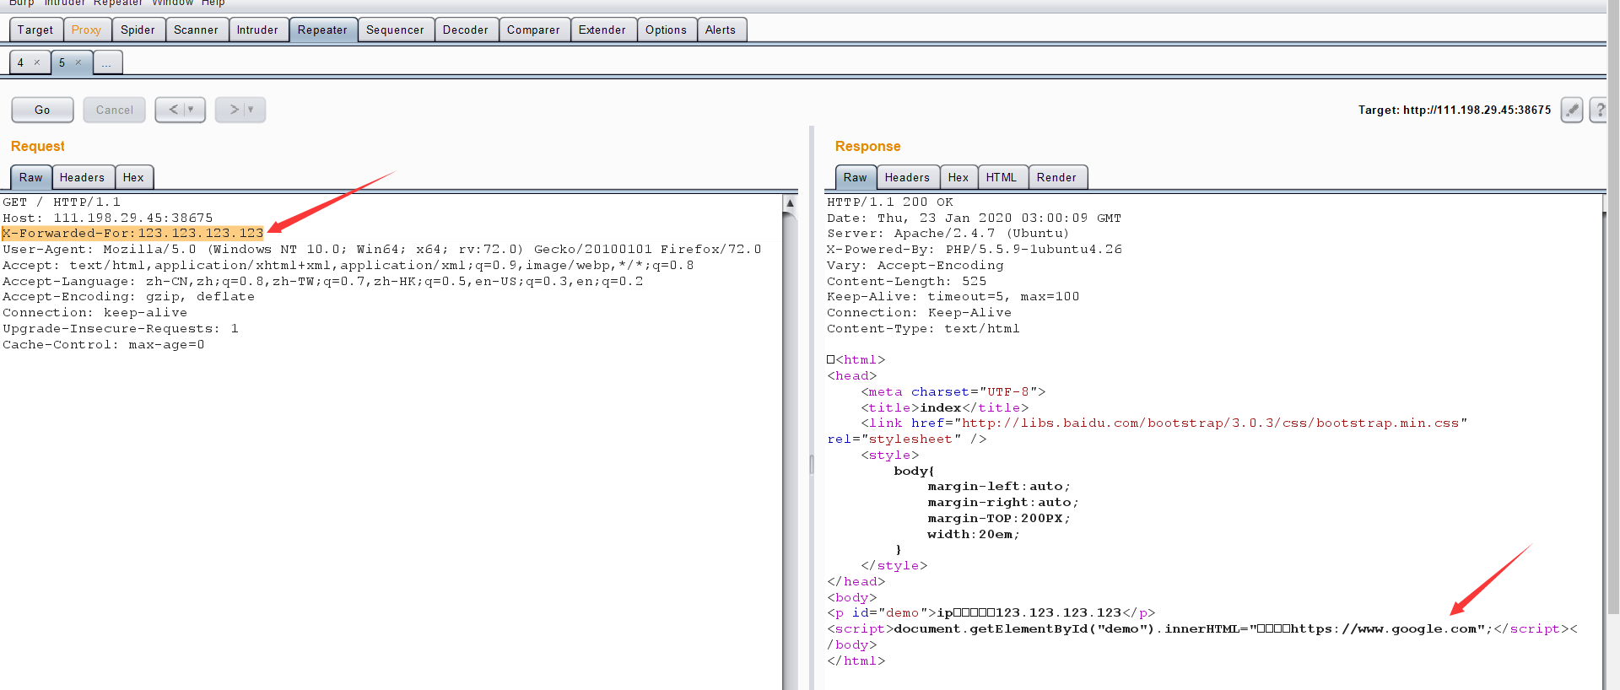The image size is (1620, 690).
Task: Switch Response to HTML view
Action: click(x=1002, y=177)
